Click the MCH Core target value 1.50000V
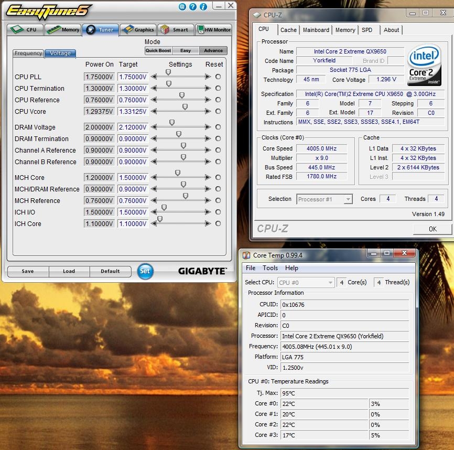This screenshot has height=450, width=454. [133, 177]
